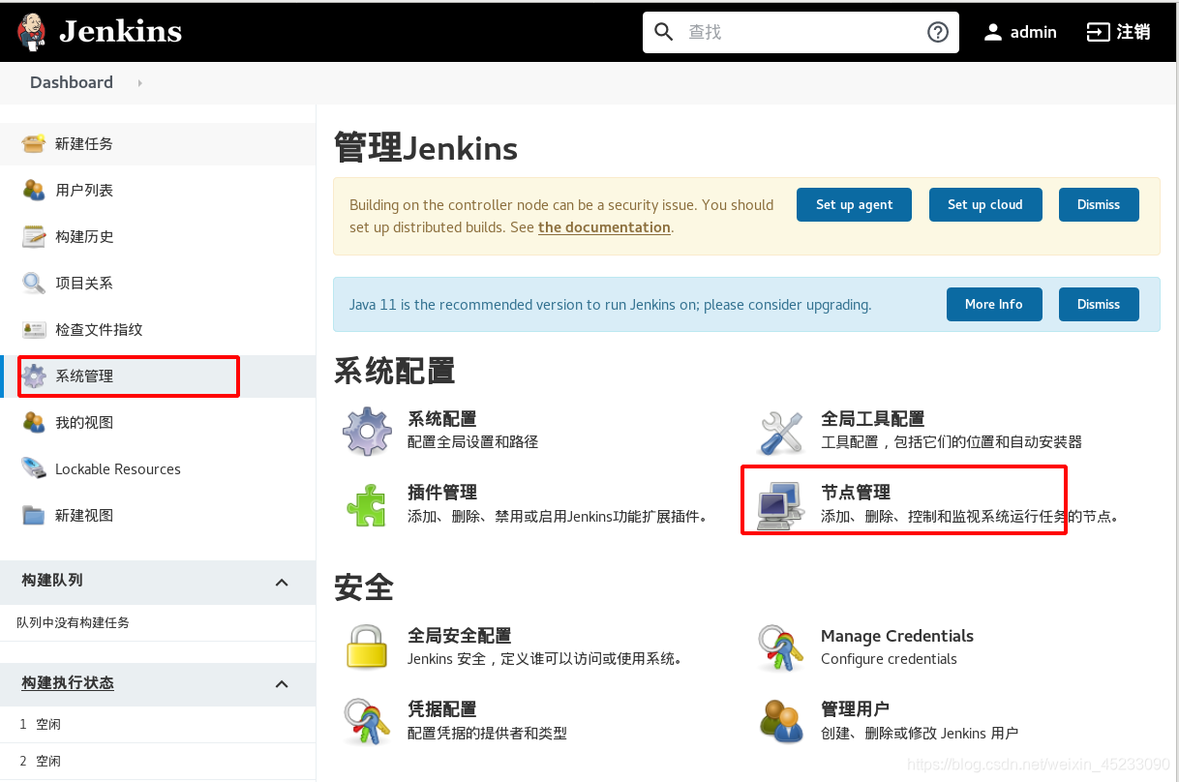Click the 新建视图 folder icon

click(x=34, y=515)
